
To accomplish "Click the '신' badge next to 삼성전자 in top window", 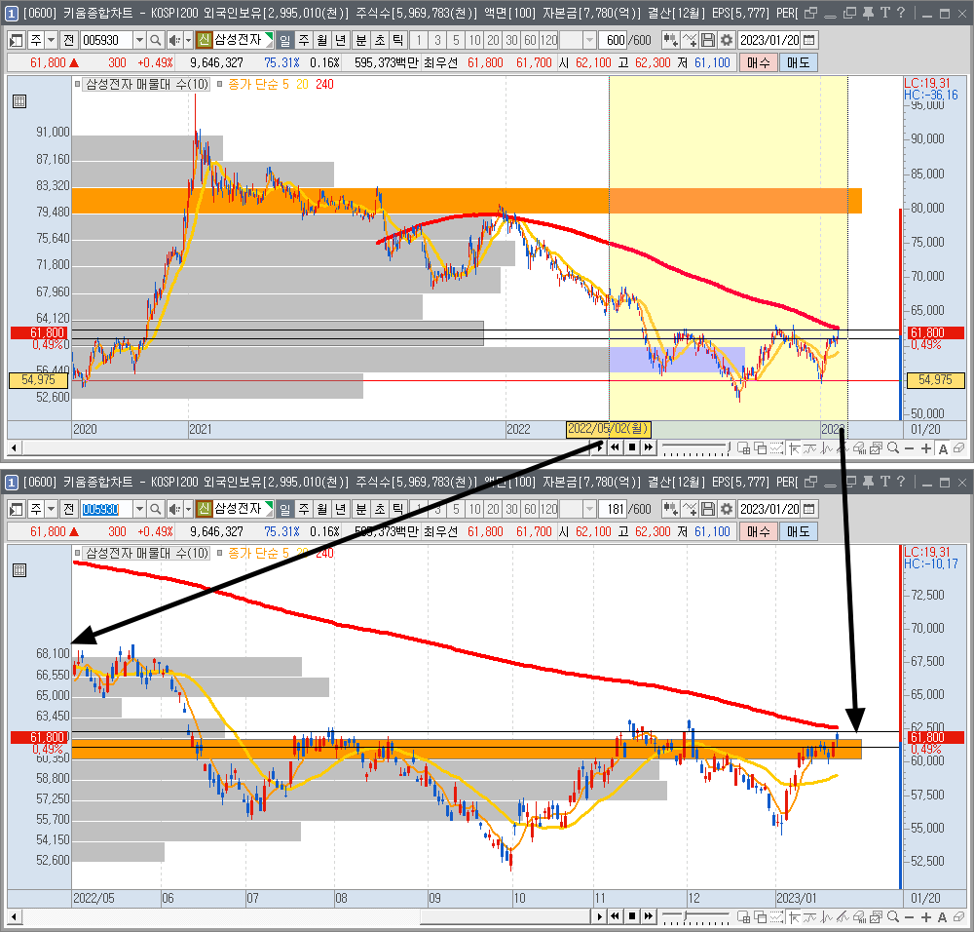I will click(x=204, y=40).
